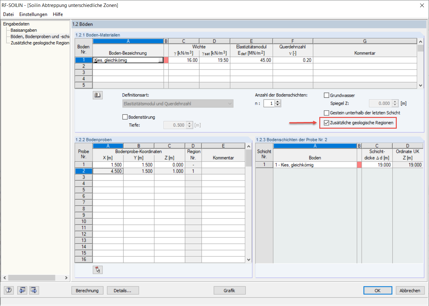429x306 pixels.
Task: Select Region Nr. cell of probe 2
Action: click(x=193, y=171)
